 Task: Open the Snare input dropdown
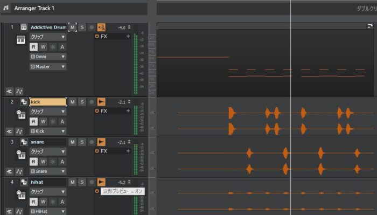point(48,171)
